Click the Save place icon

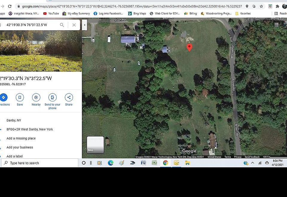click(x=20, y=97)
